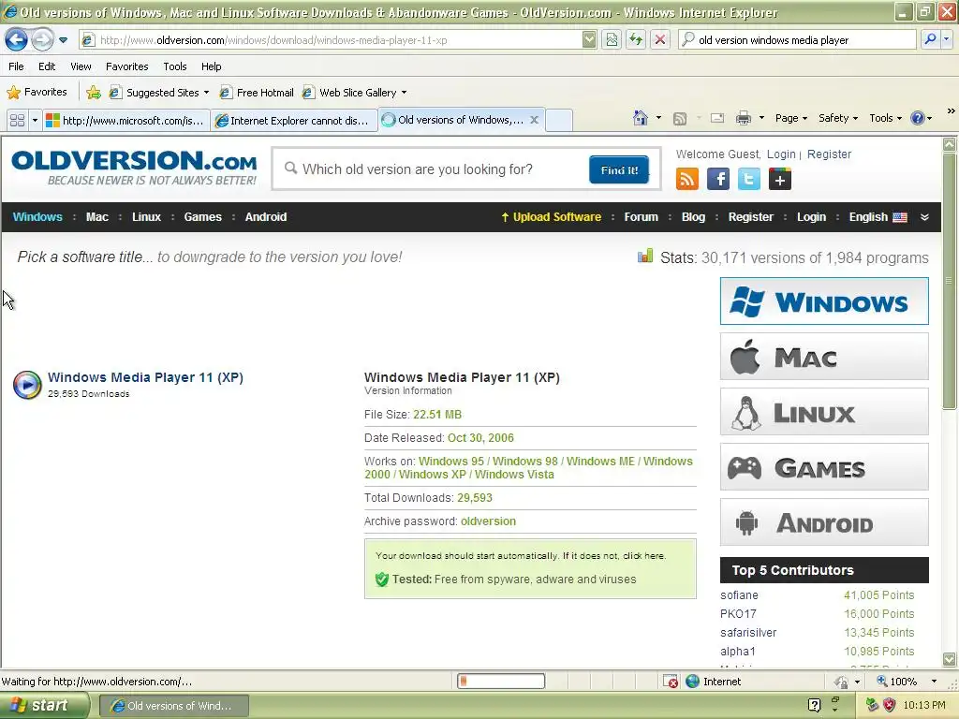Open the Windows Media Player 11 (XP) title link
The width and height of the screenshot is (959, 719).
[145, 377]
